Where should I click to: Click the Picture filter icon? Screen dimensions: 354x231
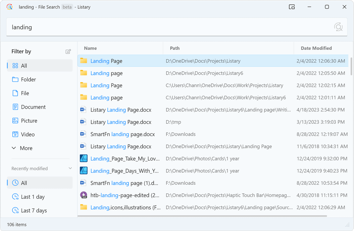point(15,121)
